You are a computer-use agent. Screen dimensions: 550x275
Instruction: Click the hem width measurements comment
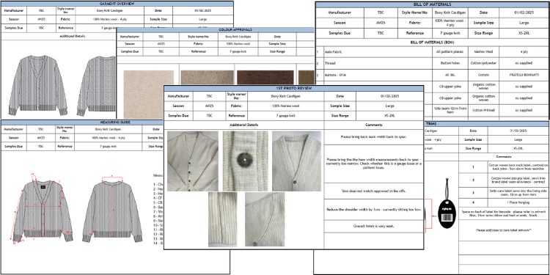pyautogui.click(x=373, y=164)
